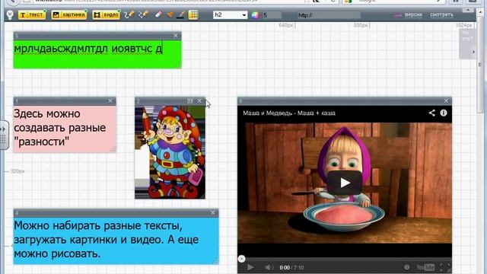Screen dimensions: 487x274
Task: Click the page vertical scrollbar
Action: coord(481,65)
